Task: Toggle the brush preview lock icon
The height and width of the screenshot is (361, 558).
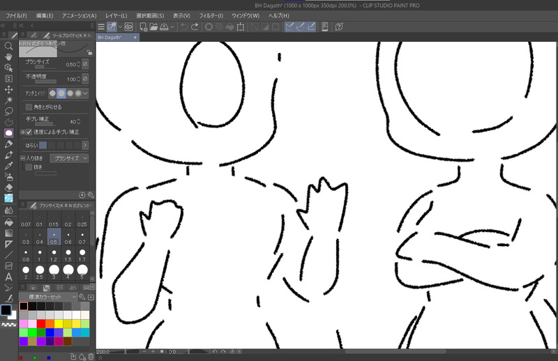Action: click(90, 53)
